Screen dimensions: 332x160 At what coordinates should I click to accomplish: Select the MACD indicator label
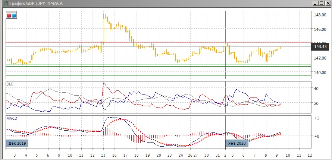(x=11, y=118)
